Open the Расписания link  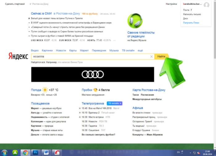pos(147,95)
